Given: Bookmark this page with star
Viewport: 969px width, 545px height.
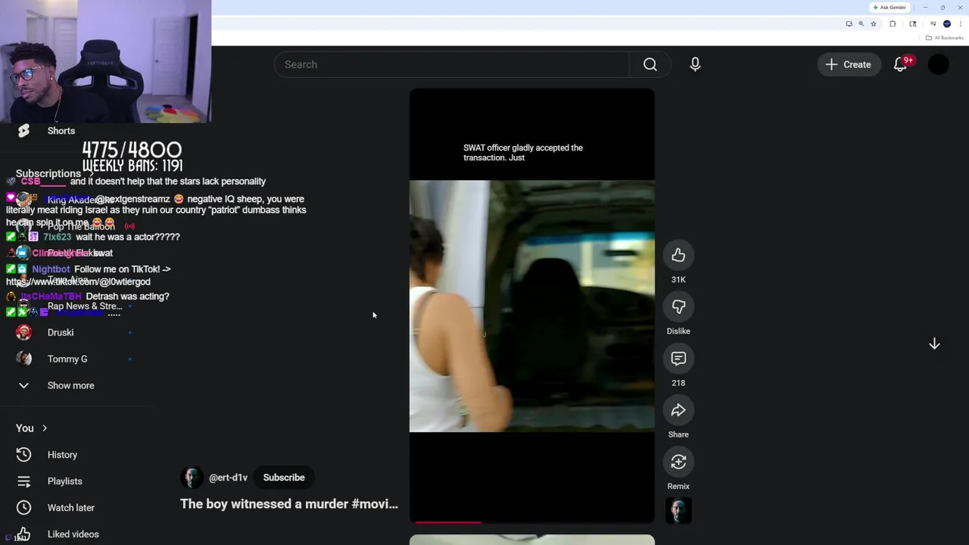Looking at the screenshot, I should pyautogui.click(x=874, y=23).
